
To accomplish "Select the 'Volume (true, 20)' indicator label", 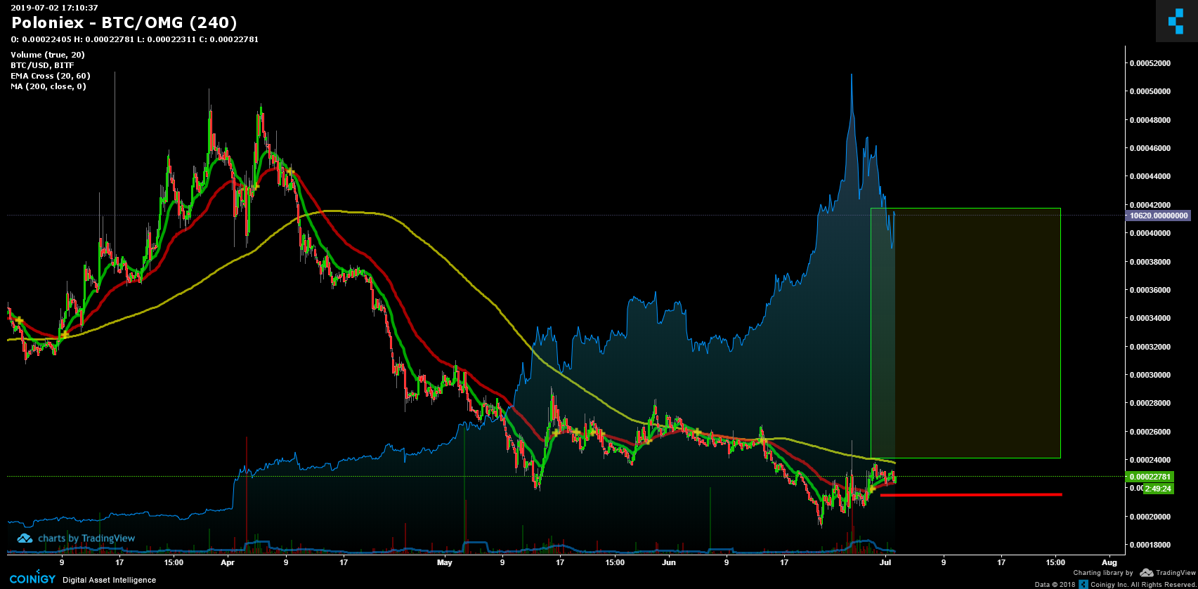I will pos(48,55).
